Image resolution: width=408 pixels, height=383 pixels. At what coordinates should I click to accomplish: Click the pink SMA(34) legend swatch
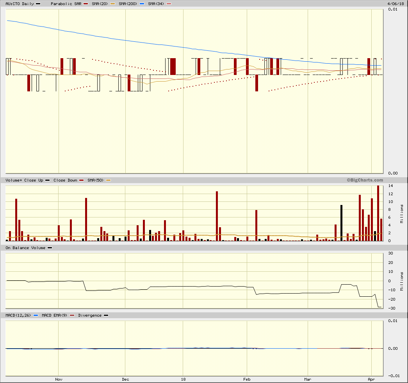pyautogui.click(x=169, y=4)
